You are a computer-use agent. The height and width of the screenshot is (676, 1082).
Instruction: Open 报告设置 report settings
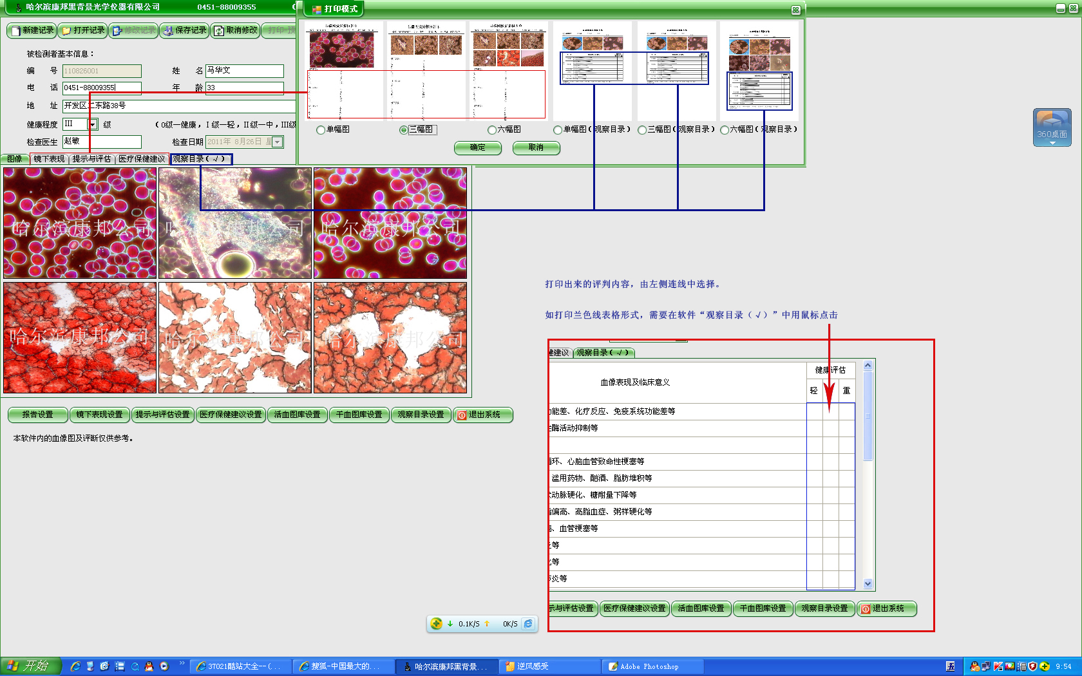click(37, 415)
